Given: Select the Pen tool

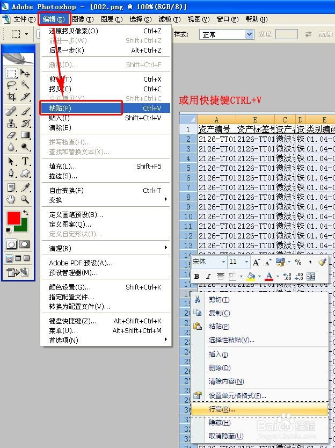Looking at the screenshot, I should (11, 173).
